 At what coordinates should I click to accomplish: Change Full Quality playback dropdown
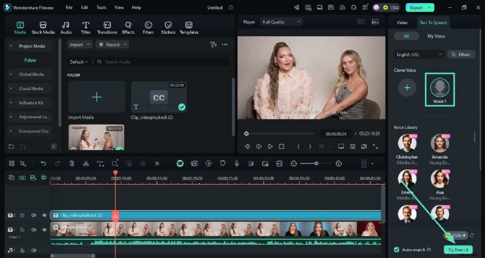coord(281,22)
